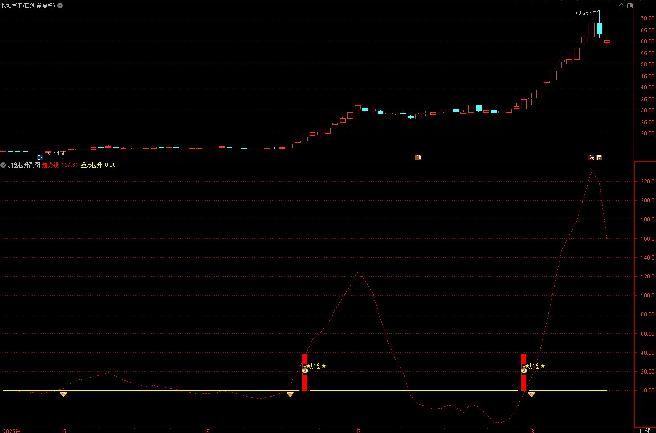Click the 日线 period label in the bottom-right corner
Screen dimensions: 656x433
(x=645, y=431)
